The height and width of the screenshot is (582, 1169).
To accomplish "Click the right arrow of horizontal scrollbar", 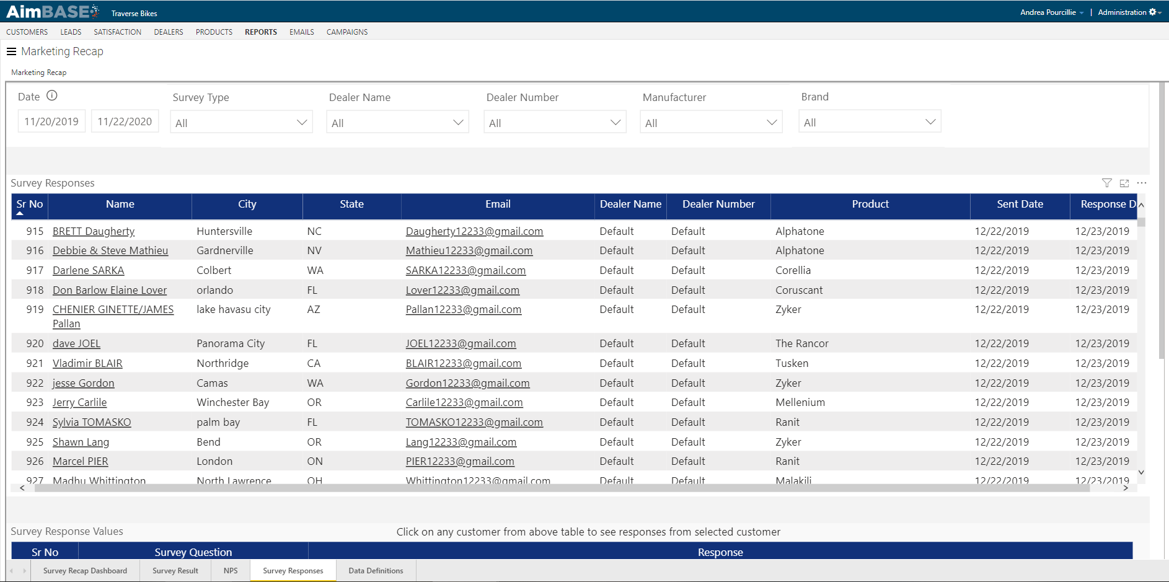I will click(x=1126, y=488).
